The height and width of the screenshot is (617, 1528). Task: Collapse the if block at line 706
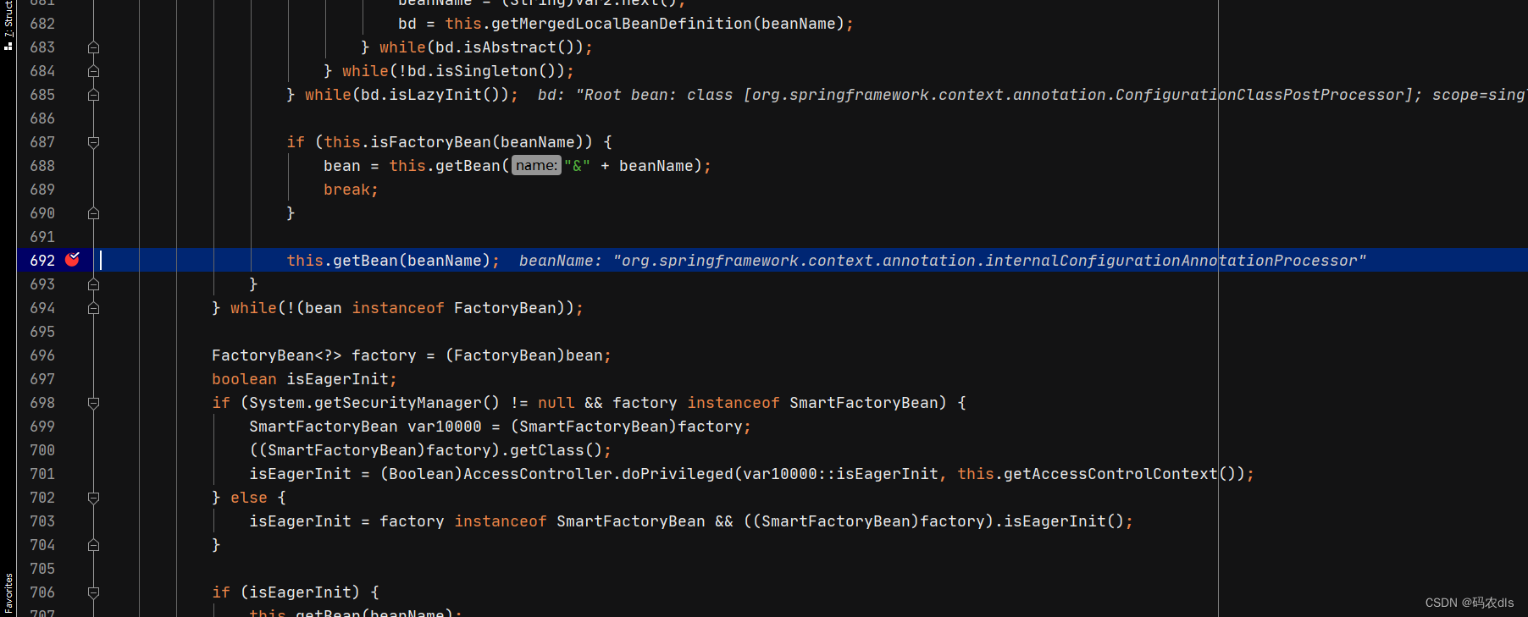point(94,592)
